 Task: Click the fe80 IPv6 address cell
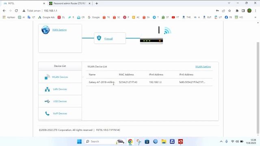(x=192, y=82)
